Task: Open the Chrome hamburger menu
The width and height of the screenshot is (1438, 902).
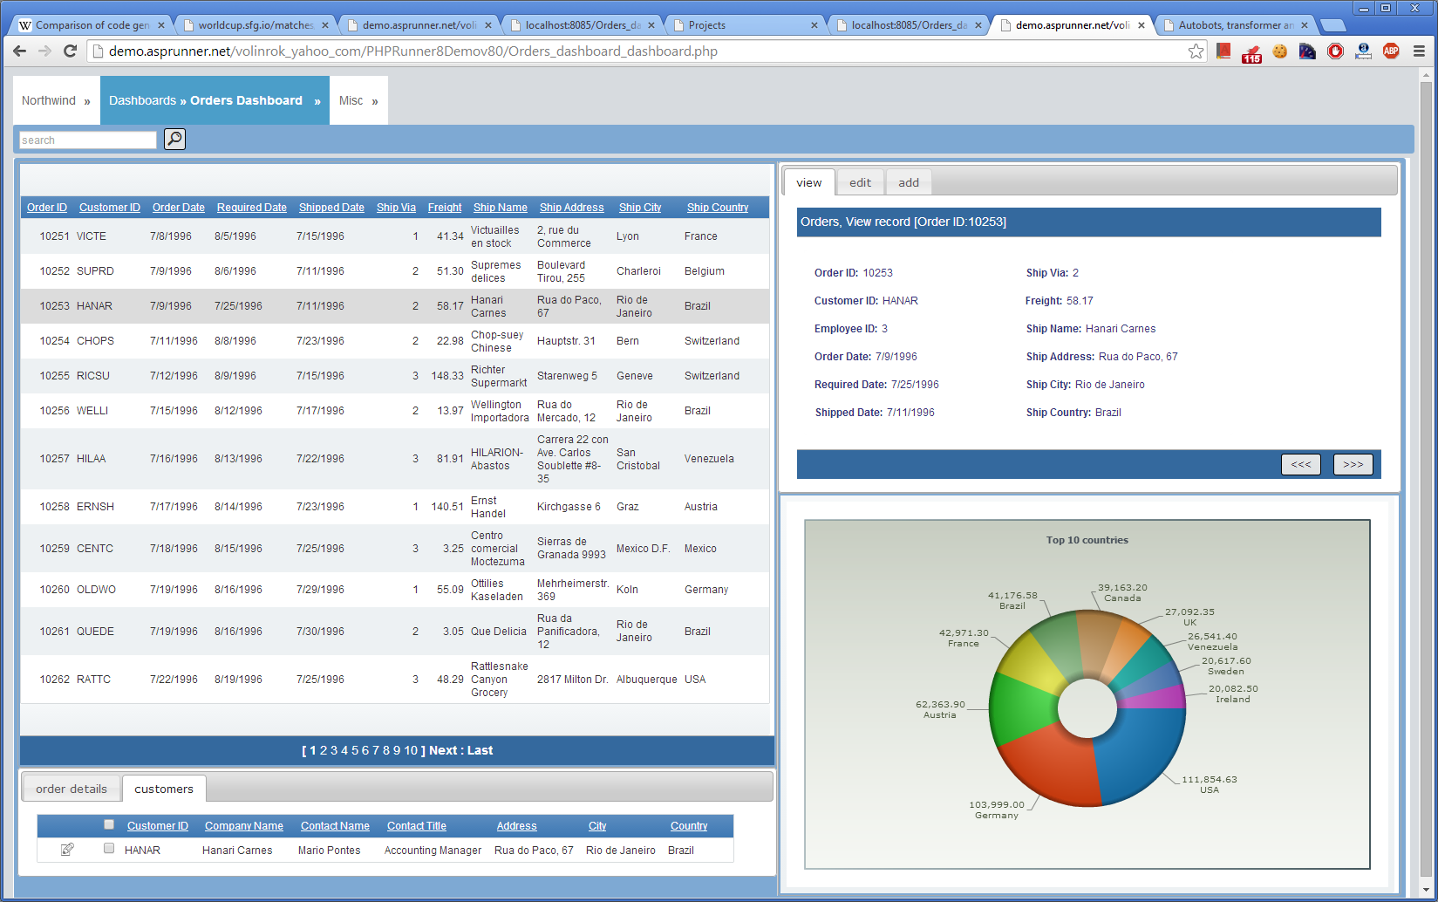Action: click(1419, 51)
